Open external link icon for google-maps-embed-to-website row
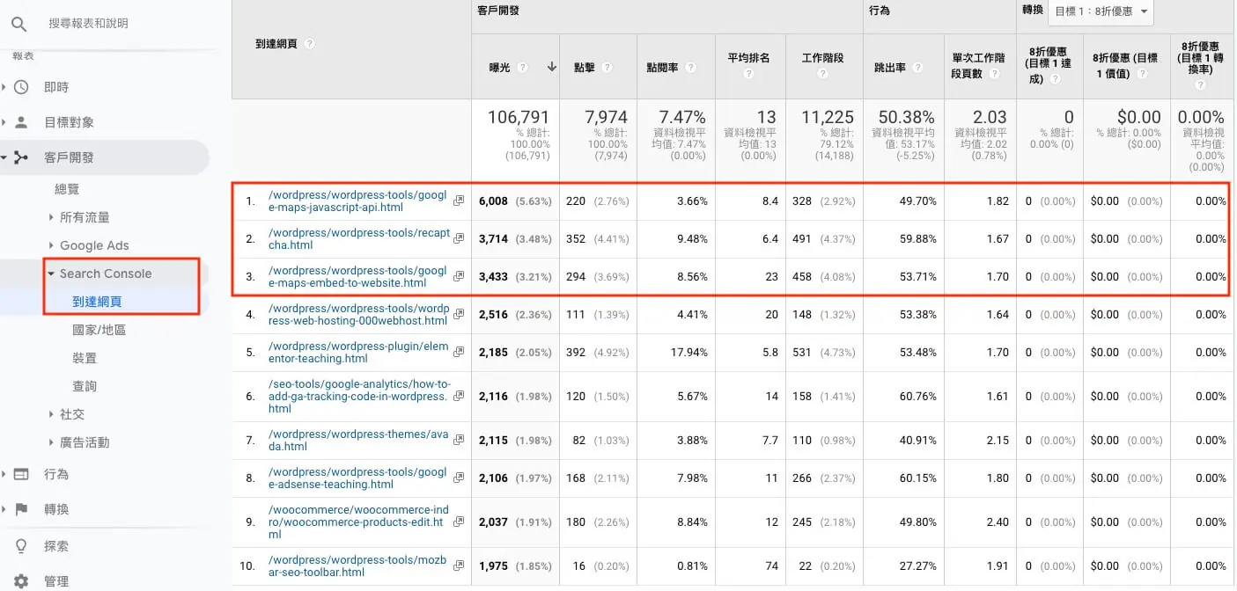Image resolution: width=1237 pixels, height=591 pixels. (459, 276)
